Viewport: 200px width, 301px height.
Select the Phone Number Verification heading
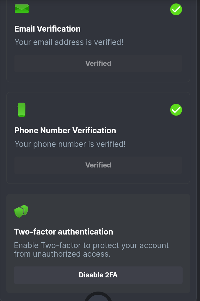tap(65, 130)
